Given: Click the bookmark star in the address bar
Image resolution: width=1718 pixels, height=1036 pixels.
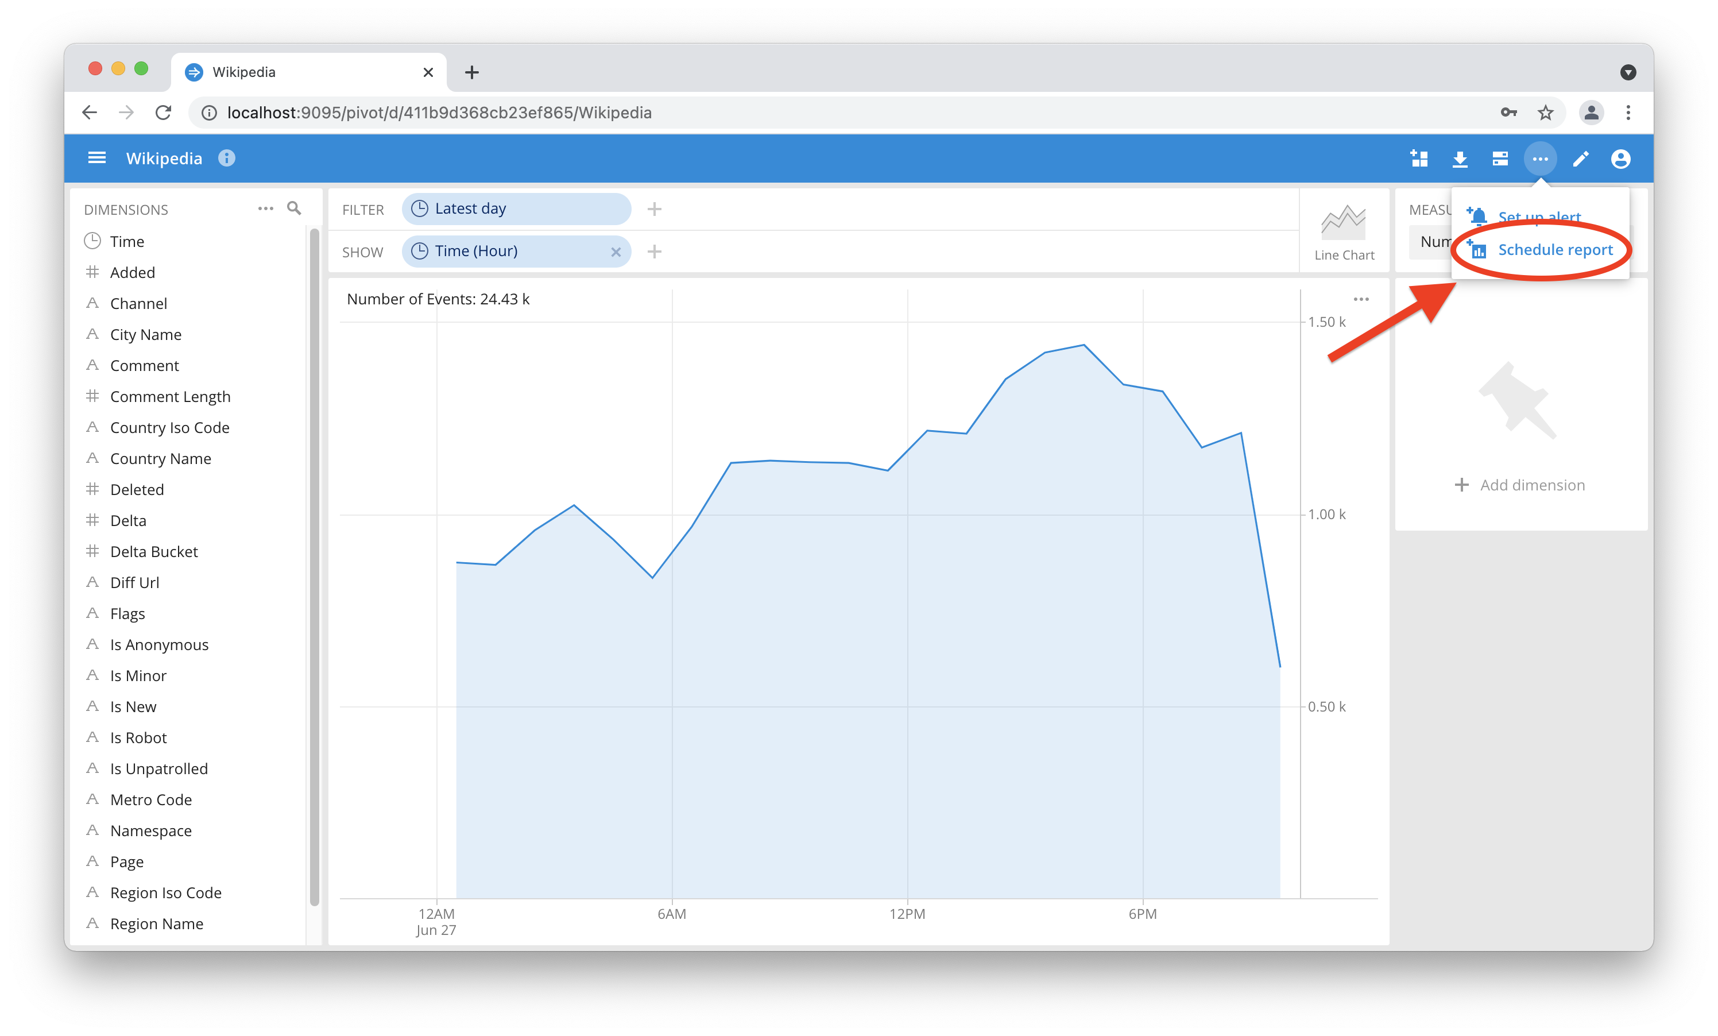Looking at the screenshot, I should tap(1545, 112).
